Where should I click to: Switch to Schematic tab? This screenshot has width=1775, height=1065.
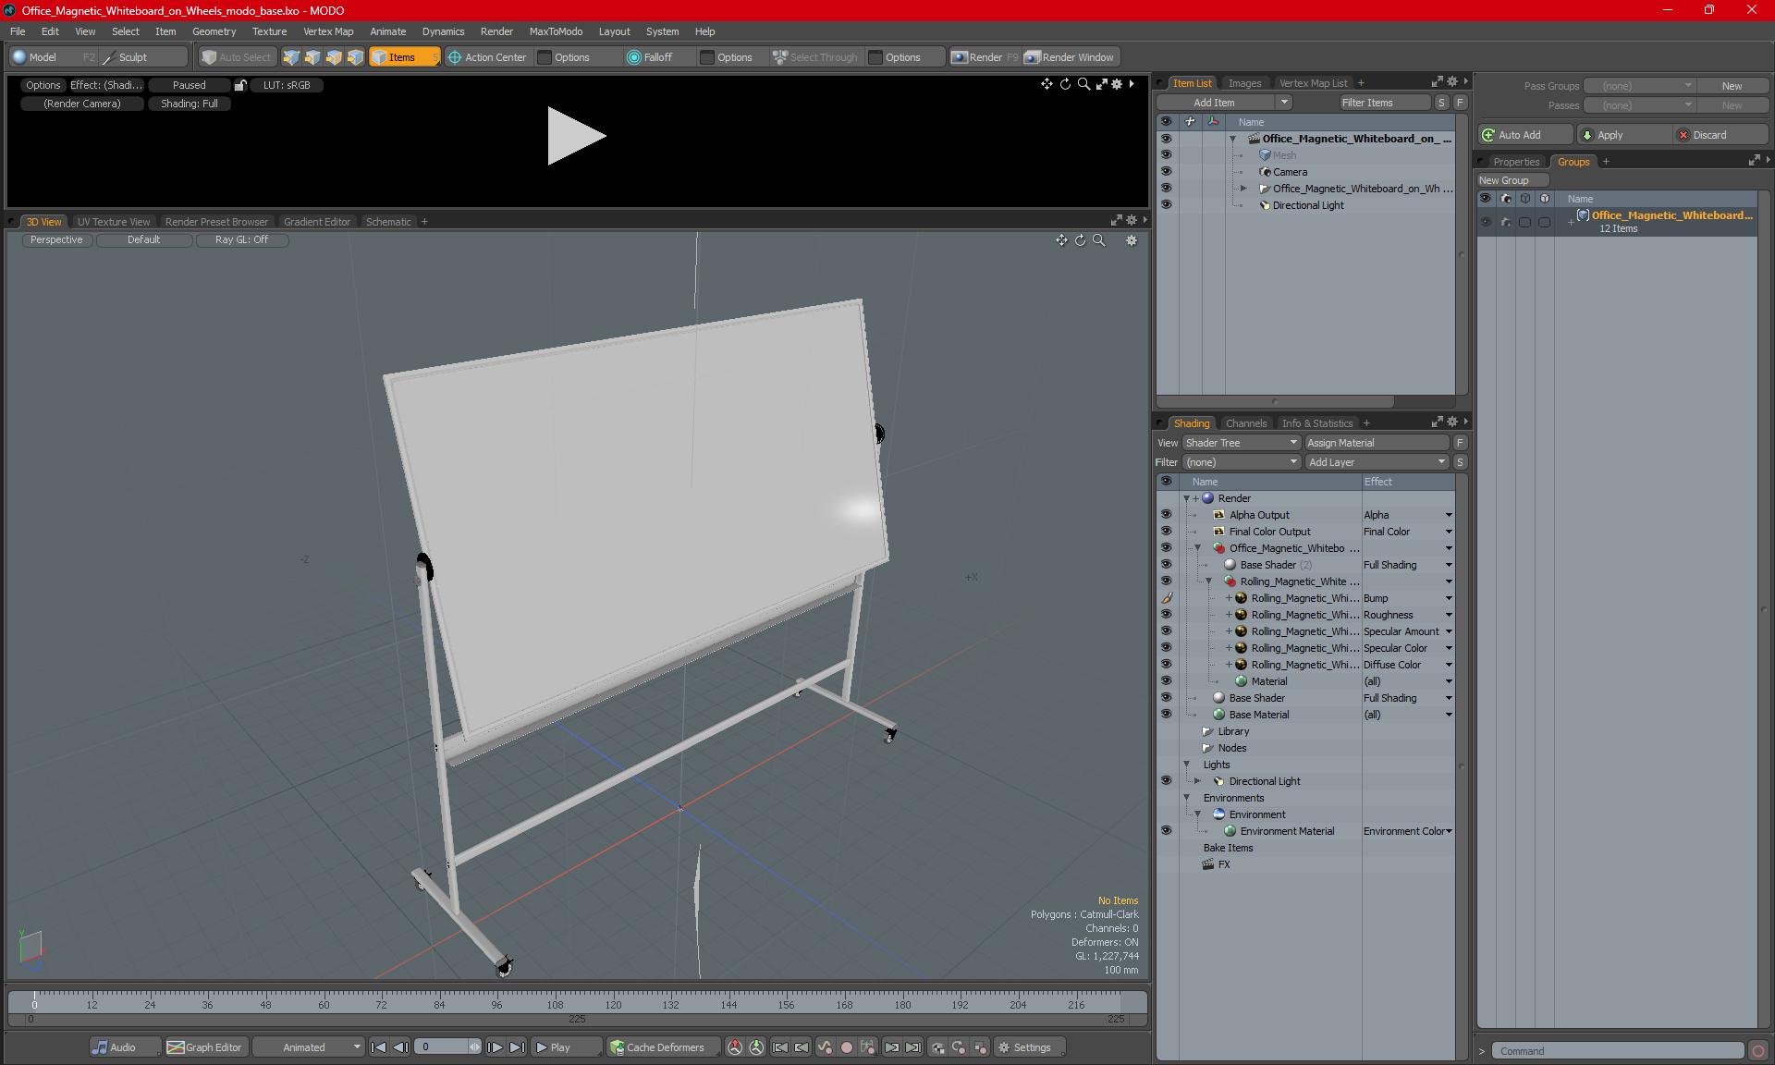pyautogui.click(x=388, y=222)
